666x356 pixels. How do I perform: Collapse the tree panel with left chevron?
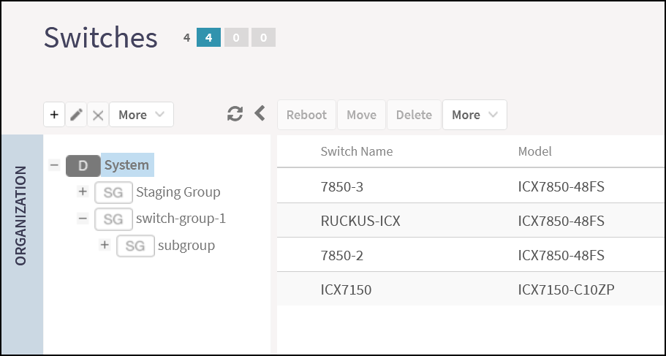(260, 113)
